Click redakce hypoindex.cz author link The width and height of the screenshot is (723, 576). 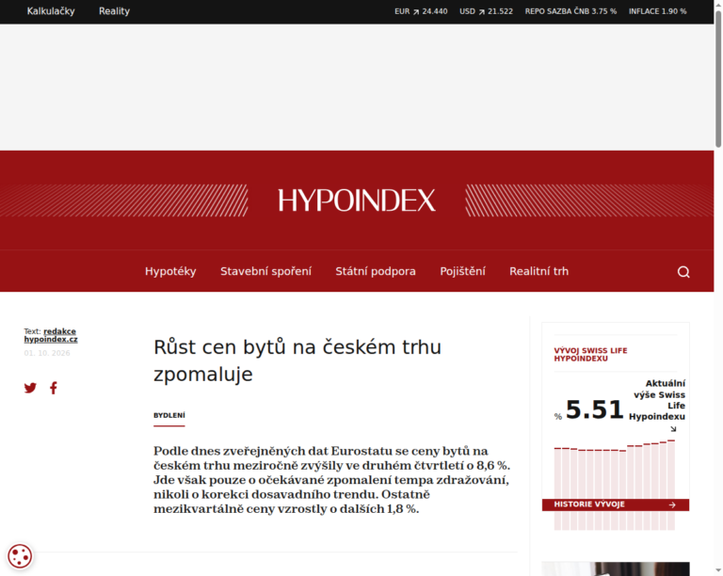coord(51,335)
